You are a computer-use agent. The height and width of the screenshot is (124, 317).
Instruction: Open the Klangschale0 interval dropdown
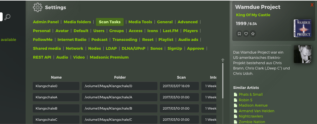point(209,86)
